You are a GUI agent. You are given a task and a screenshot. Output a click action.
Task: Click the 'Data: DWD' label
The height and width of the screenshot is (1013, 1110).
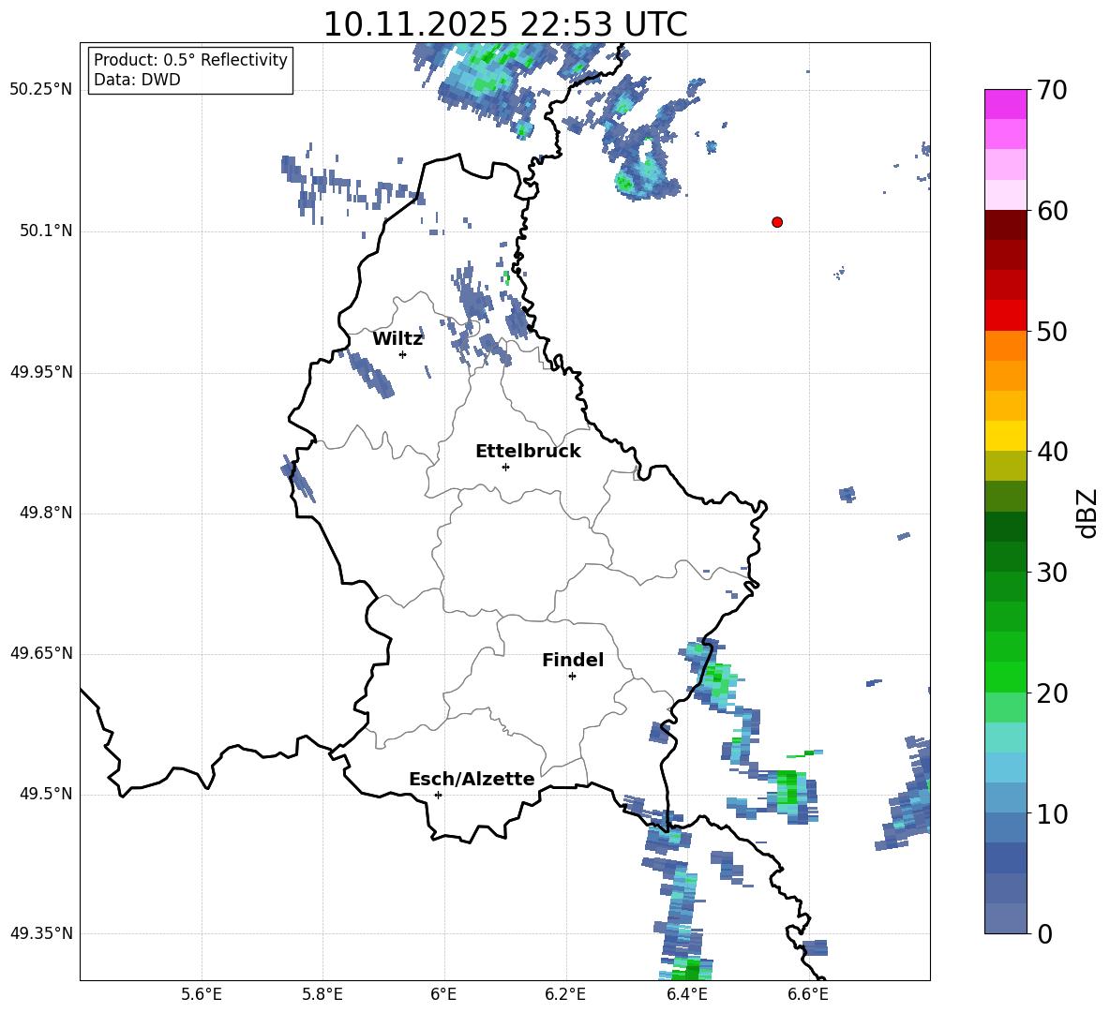pos(137,80)
